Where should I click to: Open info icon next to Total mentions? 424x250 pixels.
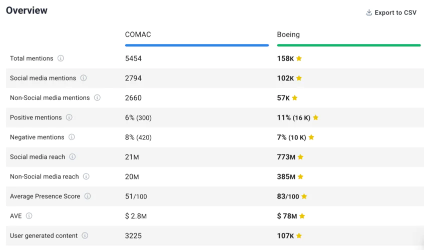pyautogui.click(x=61, y=58)
